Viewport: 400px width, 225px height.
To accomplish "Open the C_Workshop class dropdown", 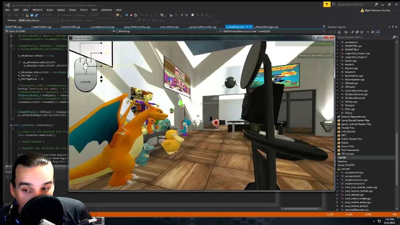I will (217, 31).
